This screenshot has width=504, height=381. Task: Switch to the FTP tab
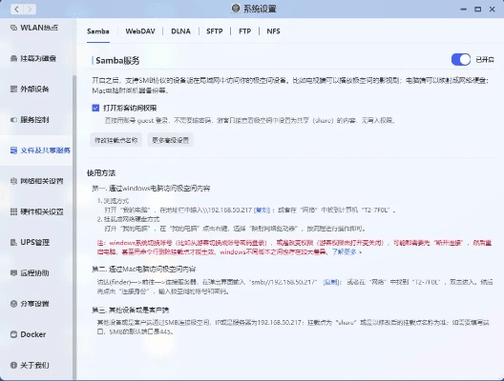tap(244, 31)
